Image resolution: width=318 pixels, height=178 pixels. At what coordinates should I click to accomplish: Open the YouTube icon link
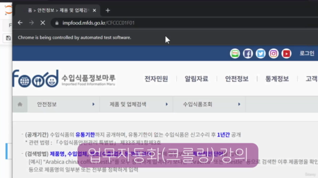(x=286, y=53)
